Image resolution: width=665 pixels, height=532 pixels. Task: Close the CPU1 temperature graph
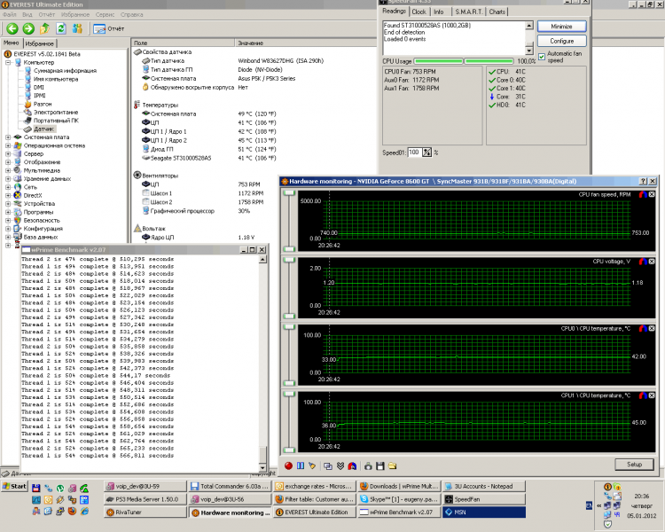(x=652, y=395)
